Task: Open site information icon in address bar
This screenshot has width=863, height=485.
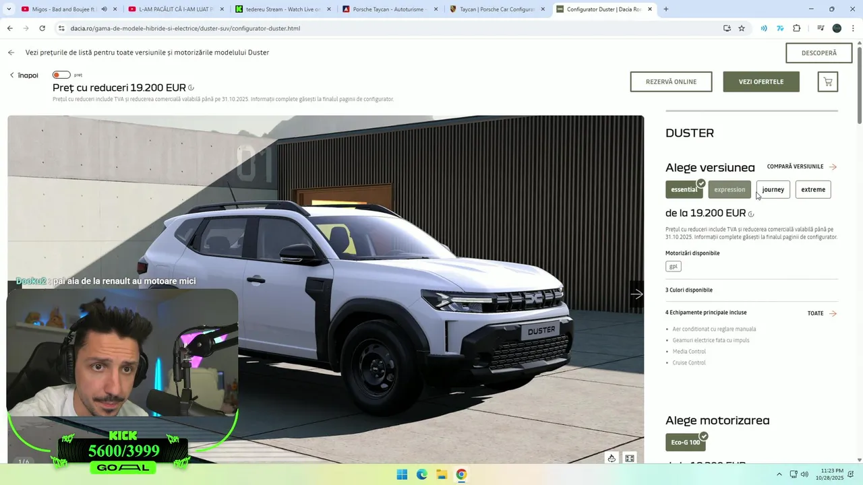Action: (61, 28)
